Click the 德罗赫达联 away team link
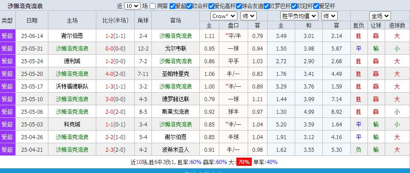This screenshot has width=410, height=173. point(175,99)
